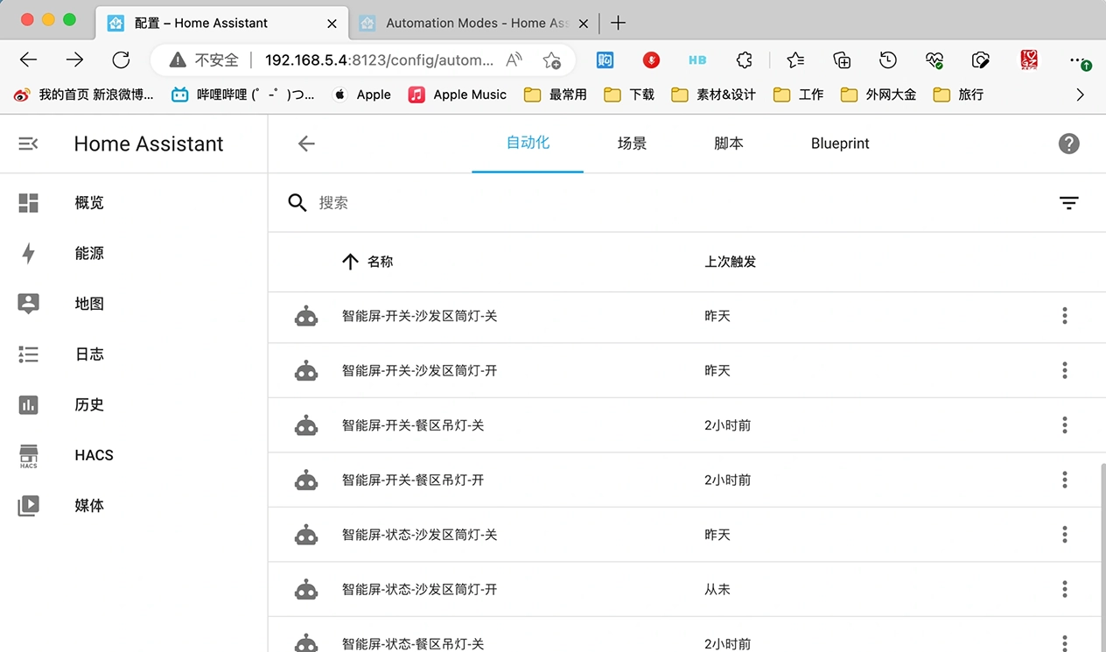The height and width of the screenshot is (652, 1106).
Task: Click the search magnifier icon
Action: tap(297, 203)
